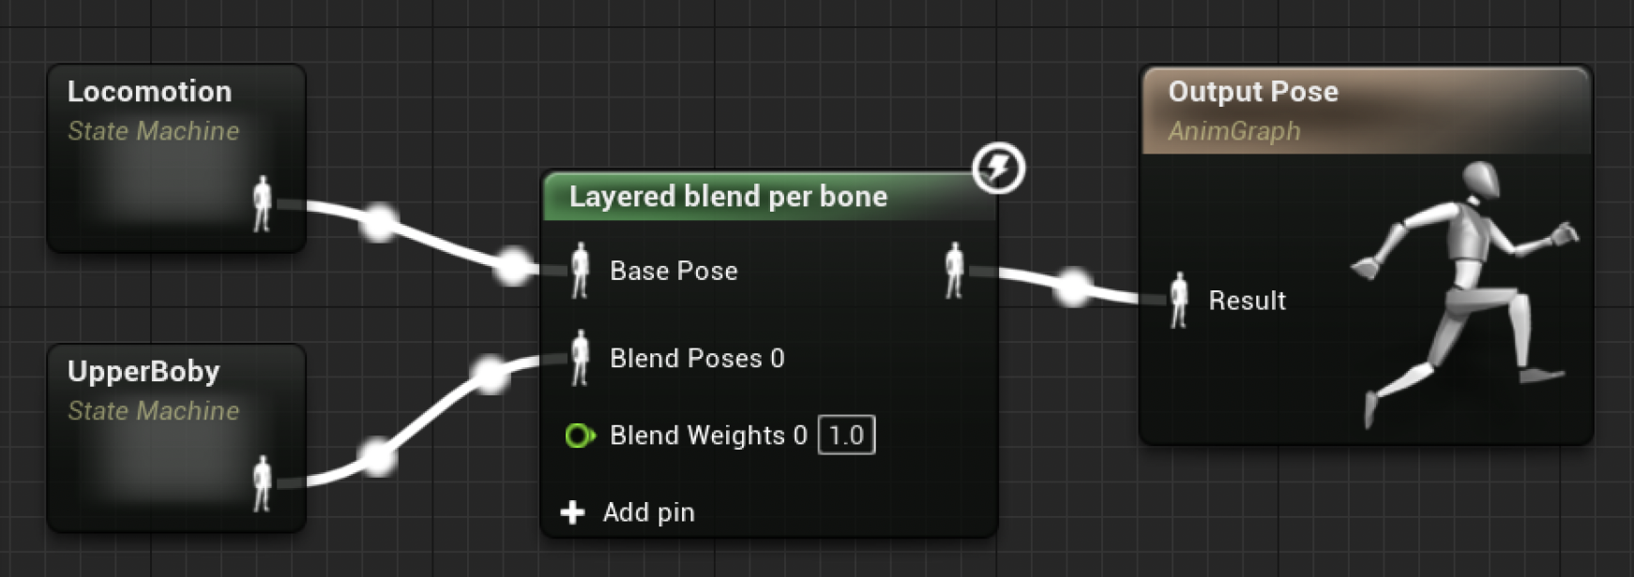The height and width of the screenshot is (577, 1634).
Task: Click the Base Pose text label
Action: 673,271
